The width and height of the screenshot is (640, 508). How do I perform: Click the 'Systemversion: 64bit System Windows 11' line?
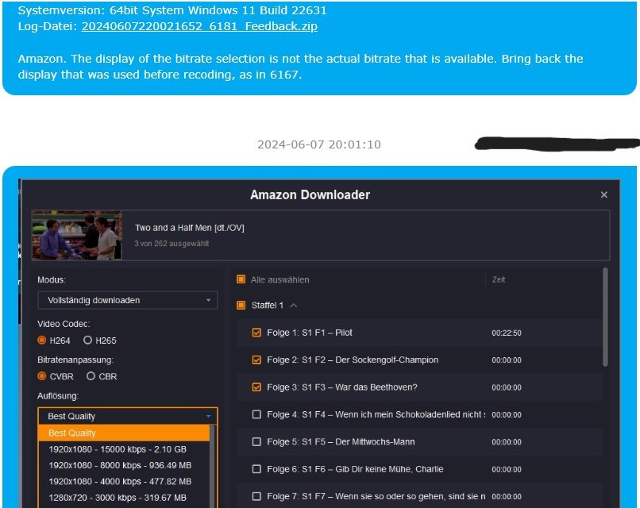pyautogui.click(x=172, y=10)
